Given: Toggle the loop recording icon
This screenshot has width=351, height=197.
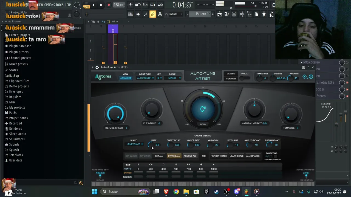Looking at the screenshot, I should pos(160,5).
